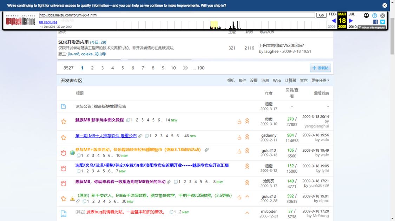Expand the About this capture panel

click(371, 27)
